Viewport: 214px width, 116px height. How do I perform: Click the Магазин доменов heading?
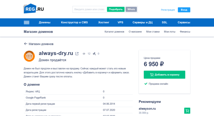[x=38, y=32]
